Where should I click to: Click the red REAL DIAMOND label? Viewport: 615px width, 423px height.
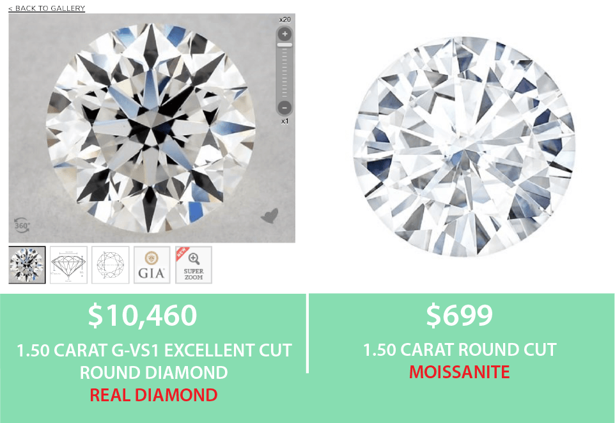153,395
